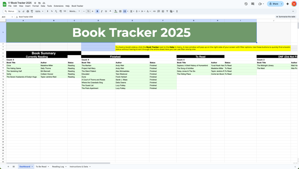Apply currency format with the dollar icon
The image size is (299, 169).
48,11
